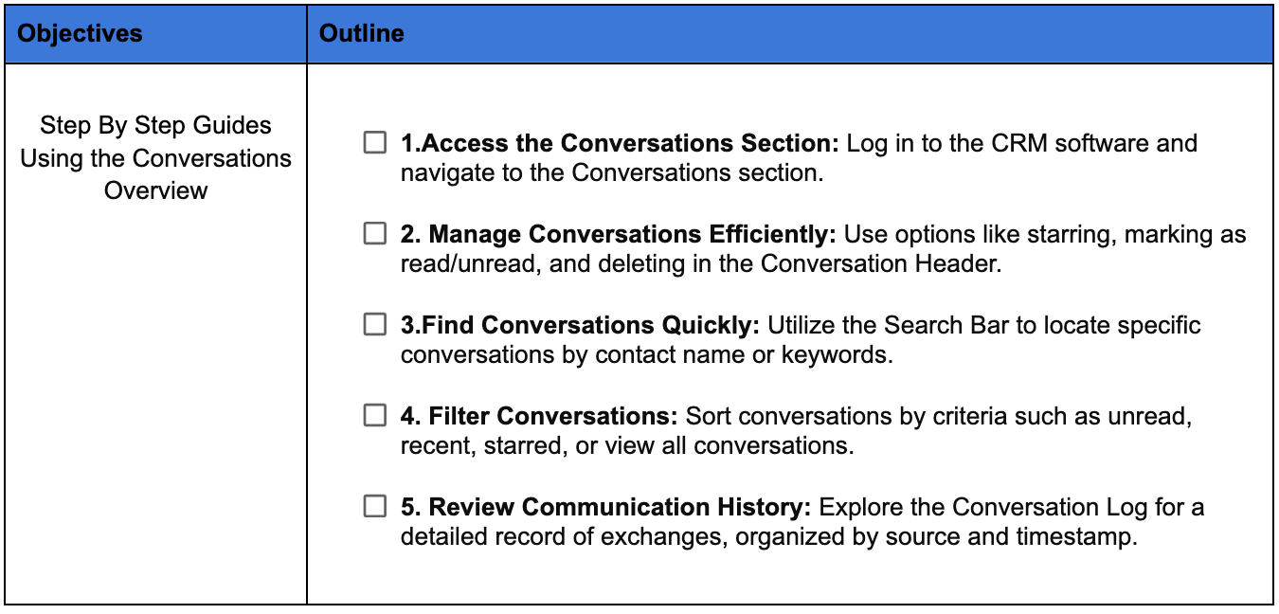
Task: Toggle the Filter Conversations checkbox
Action: (375, 415)
